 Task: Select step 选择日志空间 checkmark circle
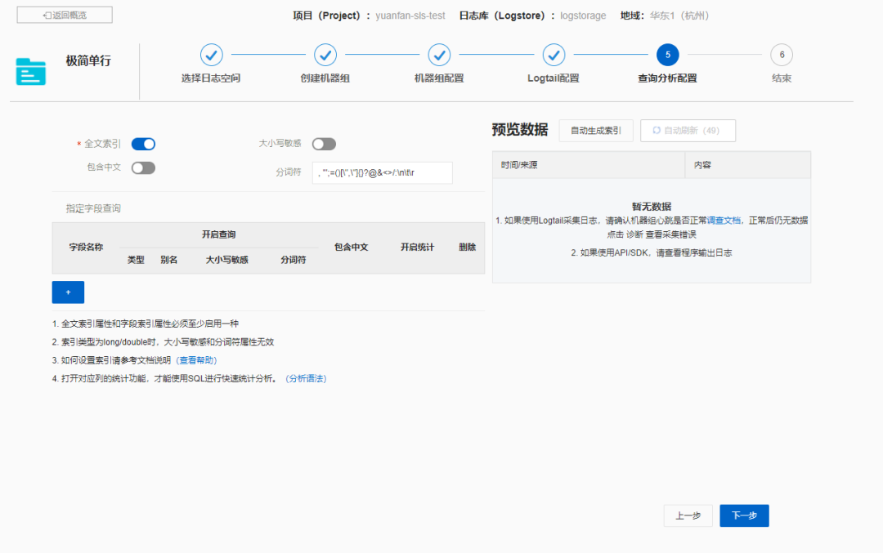coord(211,55)
